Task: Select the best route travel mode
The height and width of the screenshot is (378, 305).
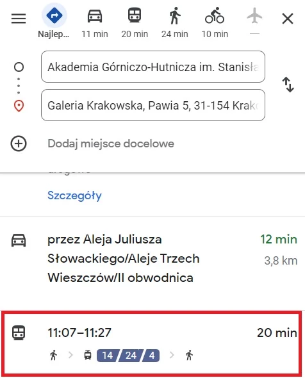Action: point(54,21)
